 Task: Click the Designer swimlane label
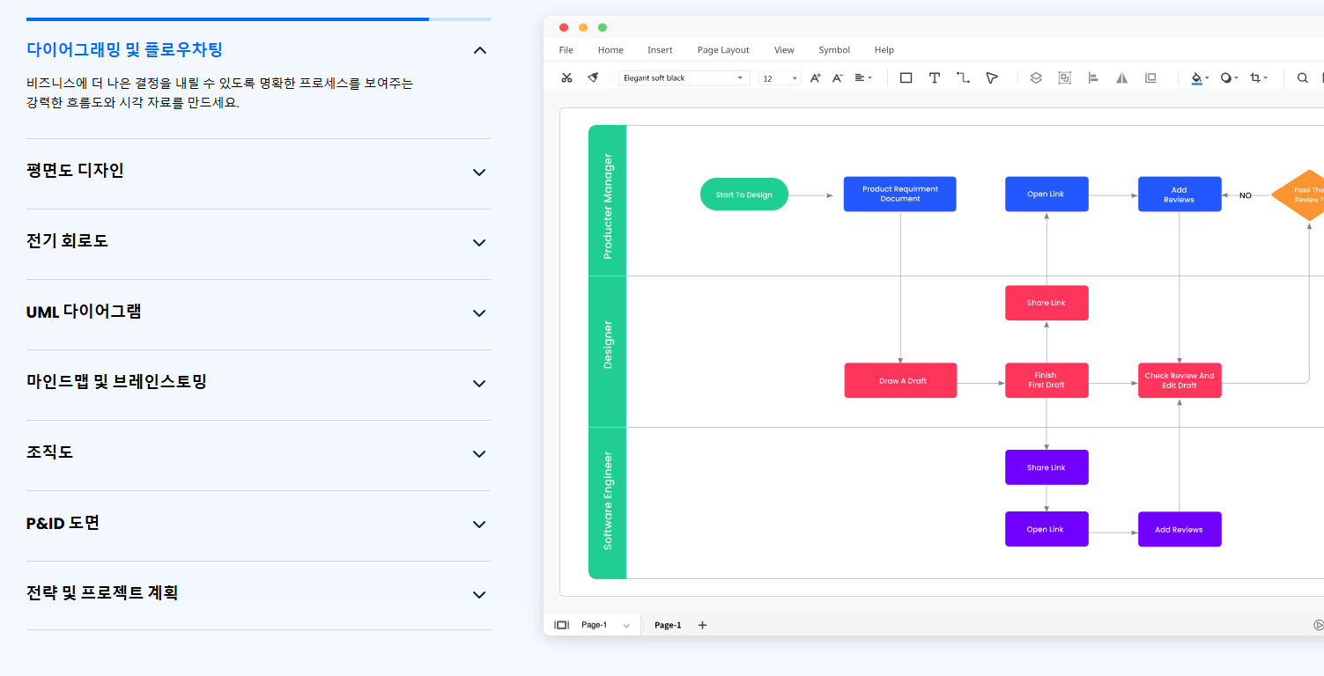(608, 344)
